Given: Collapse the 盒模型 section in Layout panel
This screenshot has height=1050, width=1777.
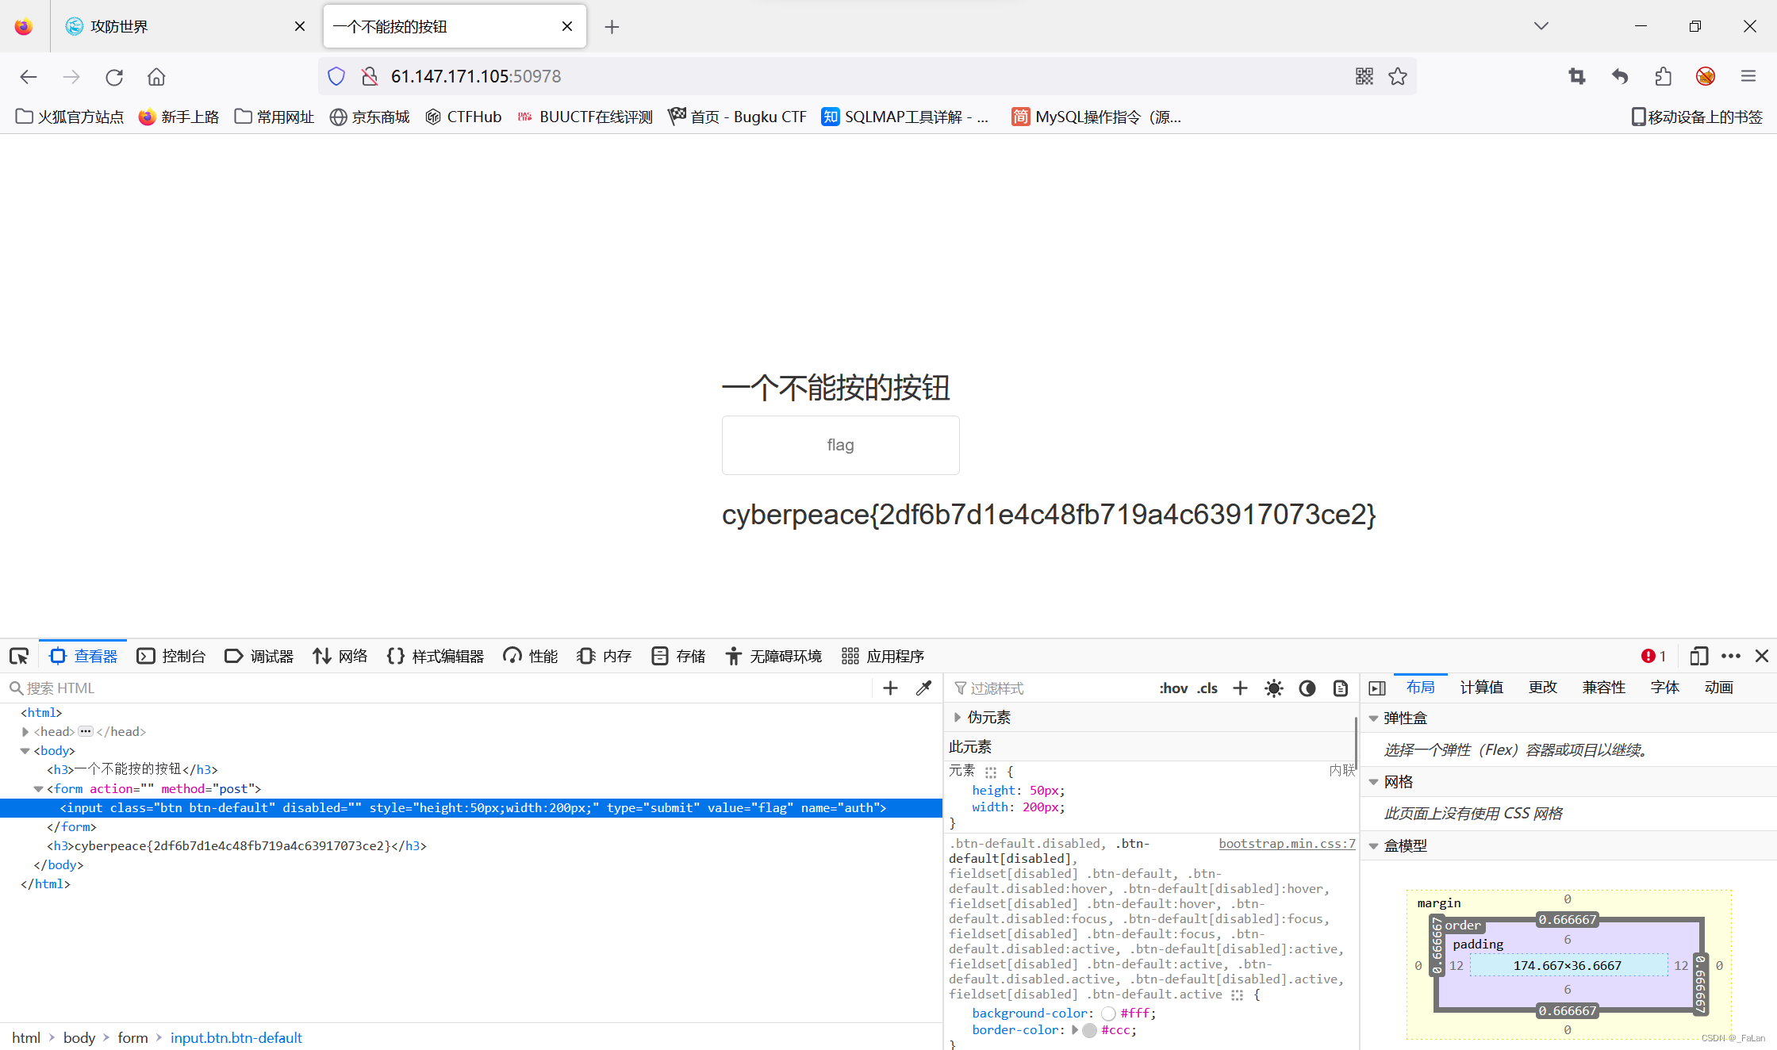Looking at the screenshot, I should (1375, 845).
